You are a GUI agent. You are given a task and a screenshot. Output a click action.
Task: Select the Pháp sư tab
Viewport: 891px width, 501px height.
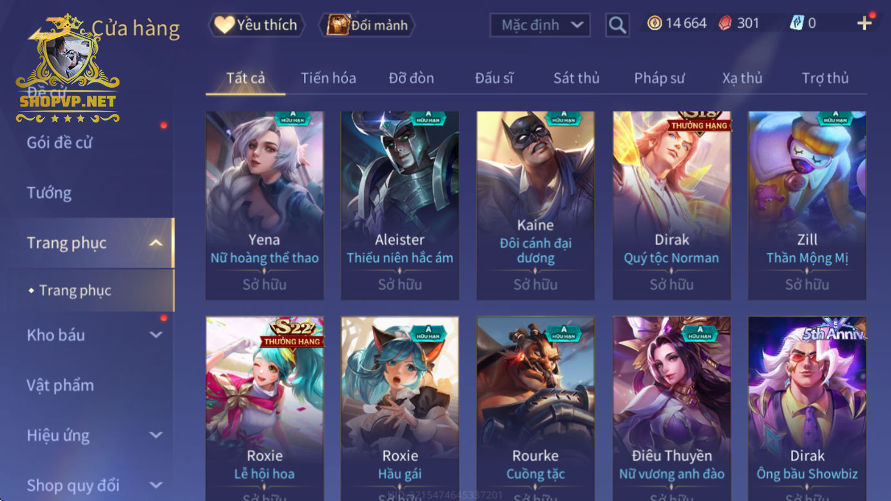coord(659,78)
